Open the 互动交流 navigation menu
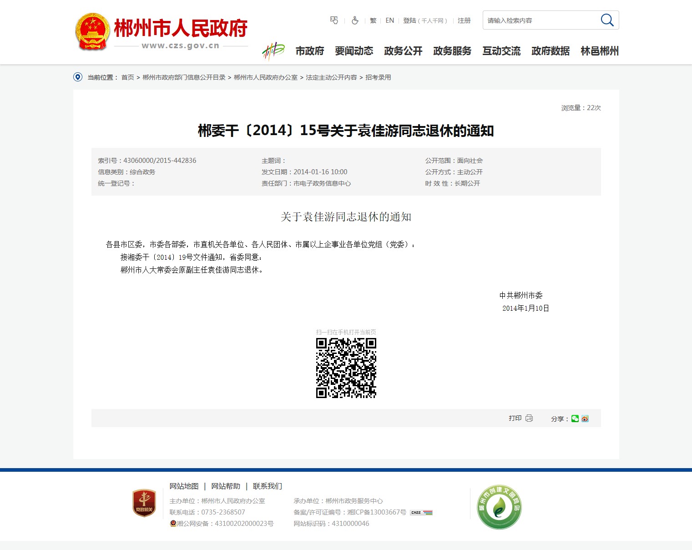The height and width of the screenshot is (550, 692). (x=501, y=51)
